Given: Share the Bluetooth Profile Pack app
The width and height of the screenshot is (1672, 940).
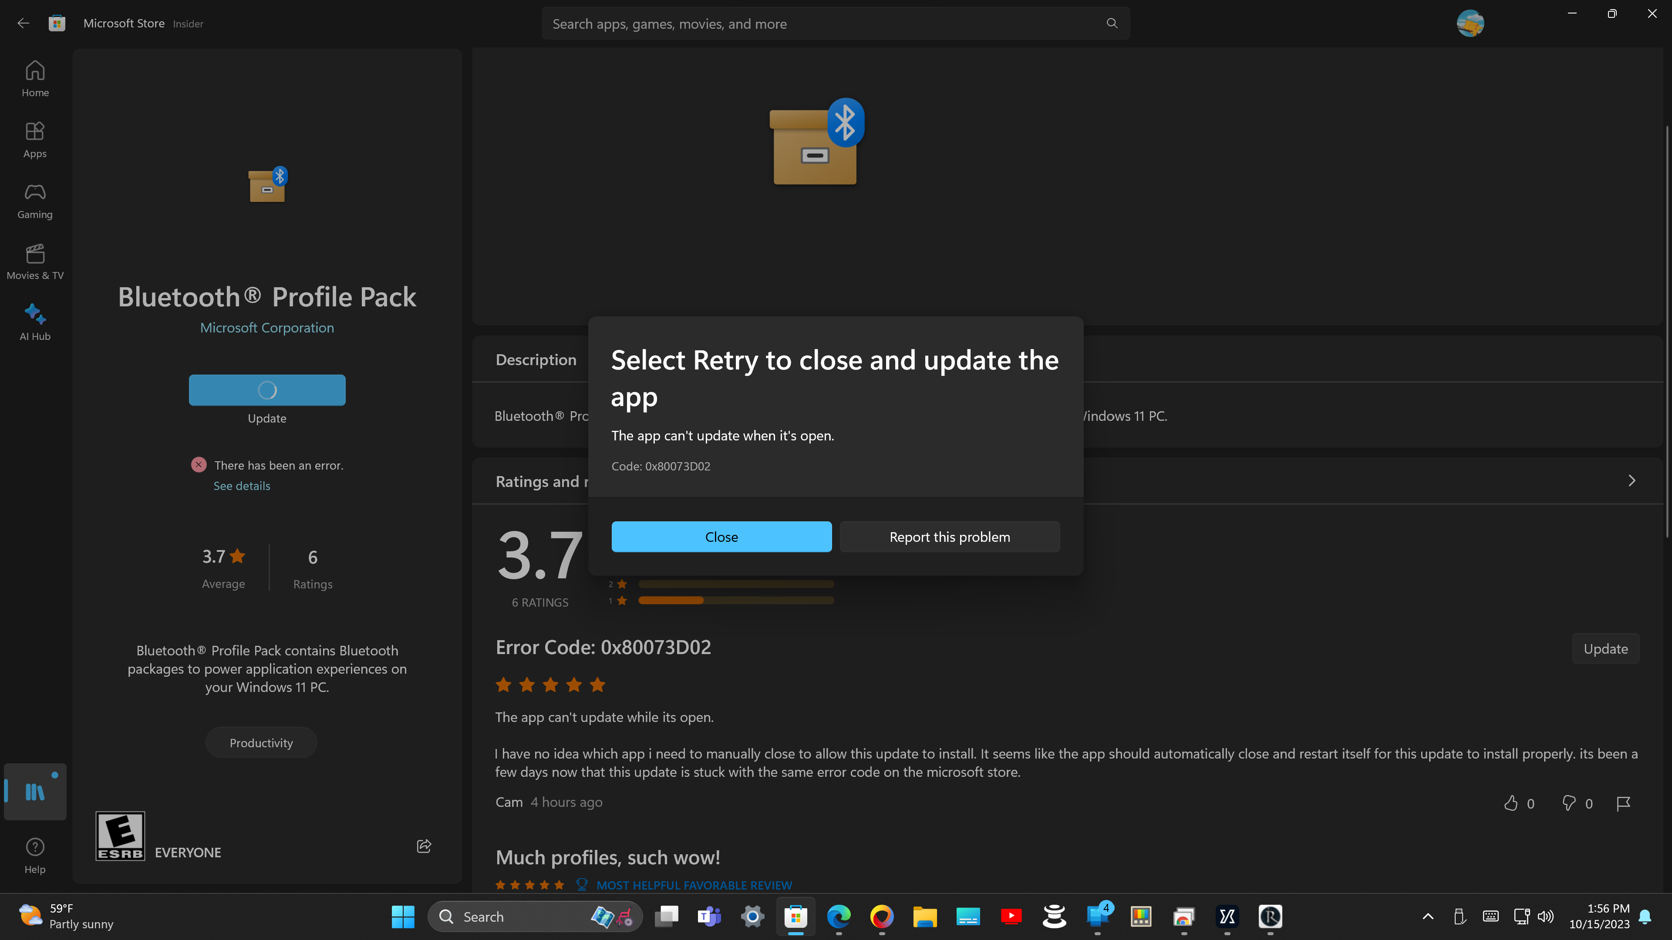Looking at the screenshot, I should (x=423, y=845).
